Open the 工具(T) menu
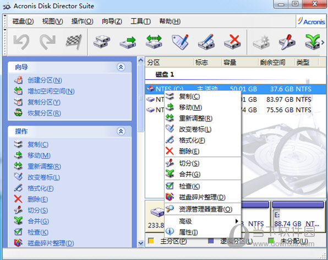Image resolution: width=328 pixels, height=260 pixels. click(x=140, y=21)
